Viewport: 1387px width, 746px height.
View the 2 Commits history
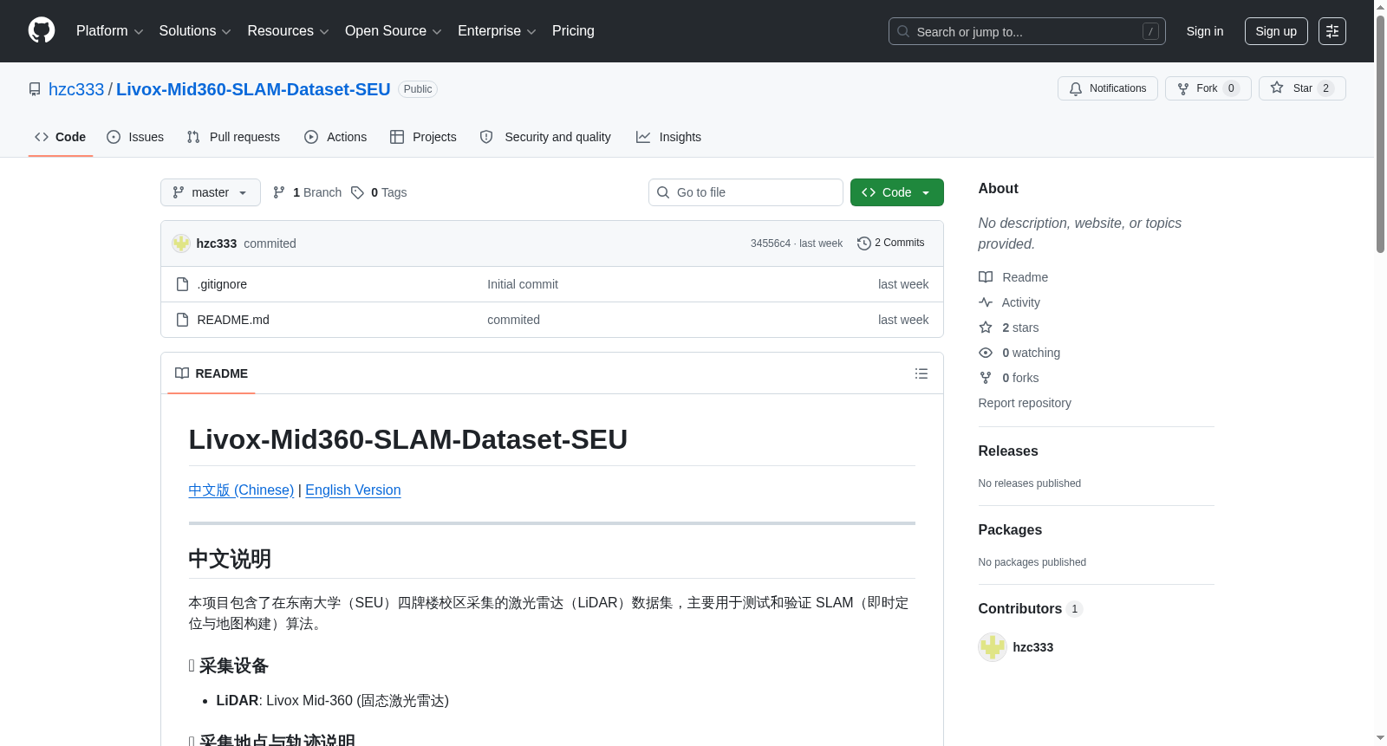(890, 243)
